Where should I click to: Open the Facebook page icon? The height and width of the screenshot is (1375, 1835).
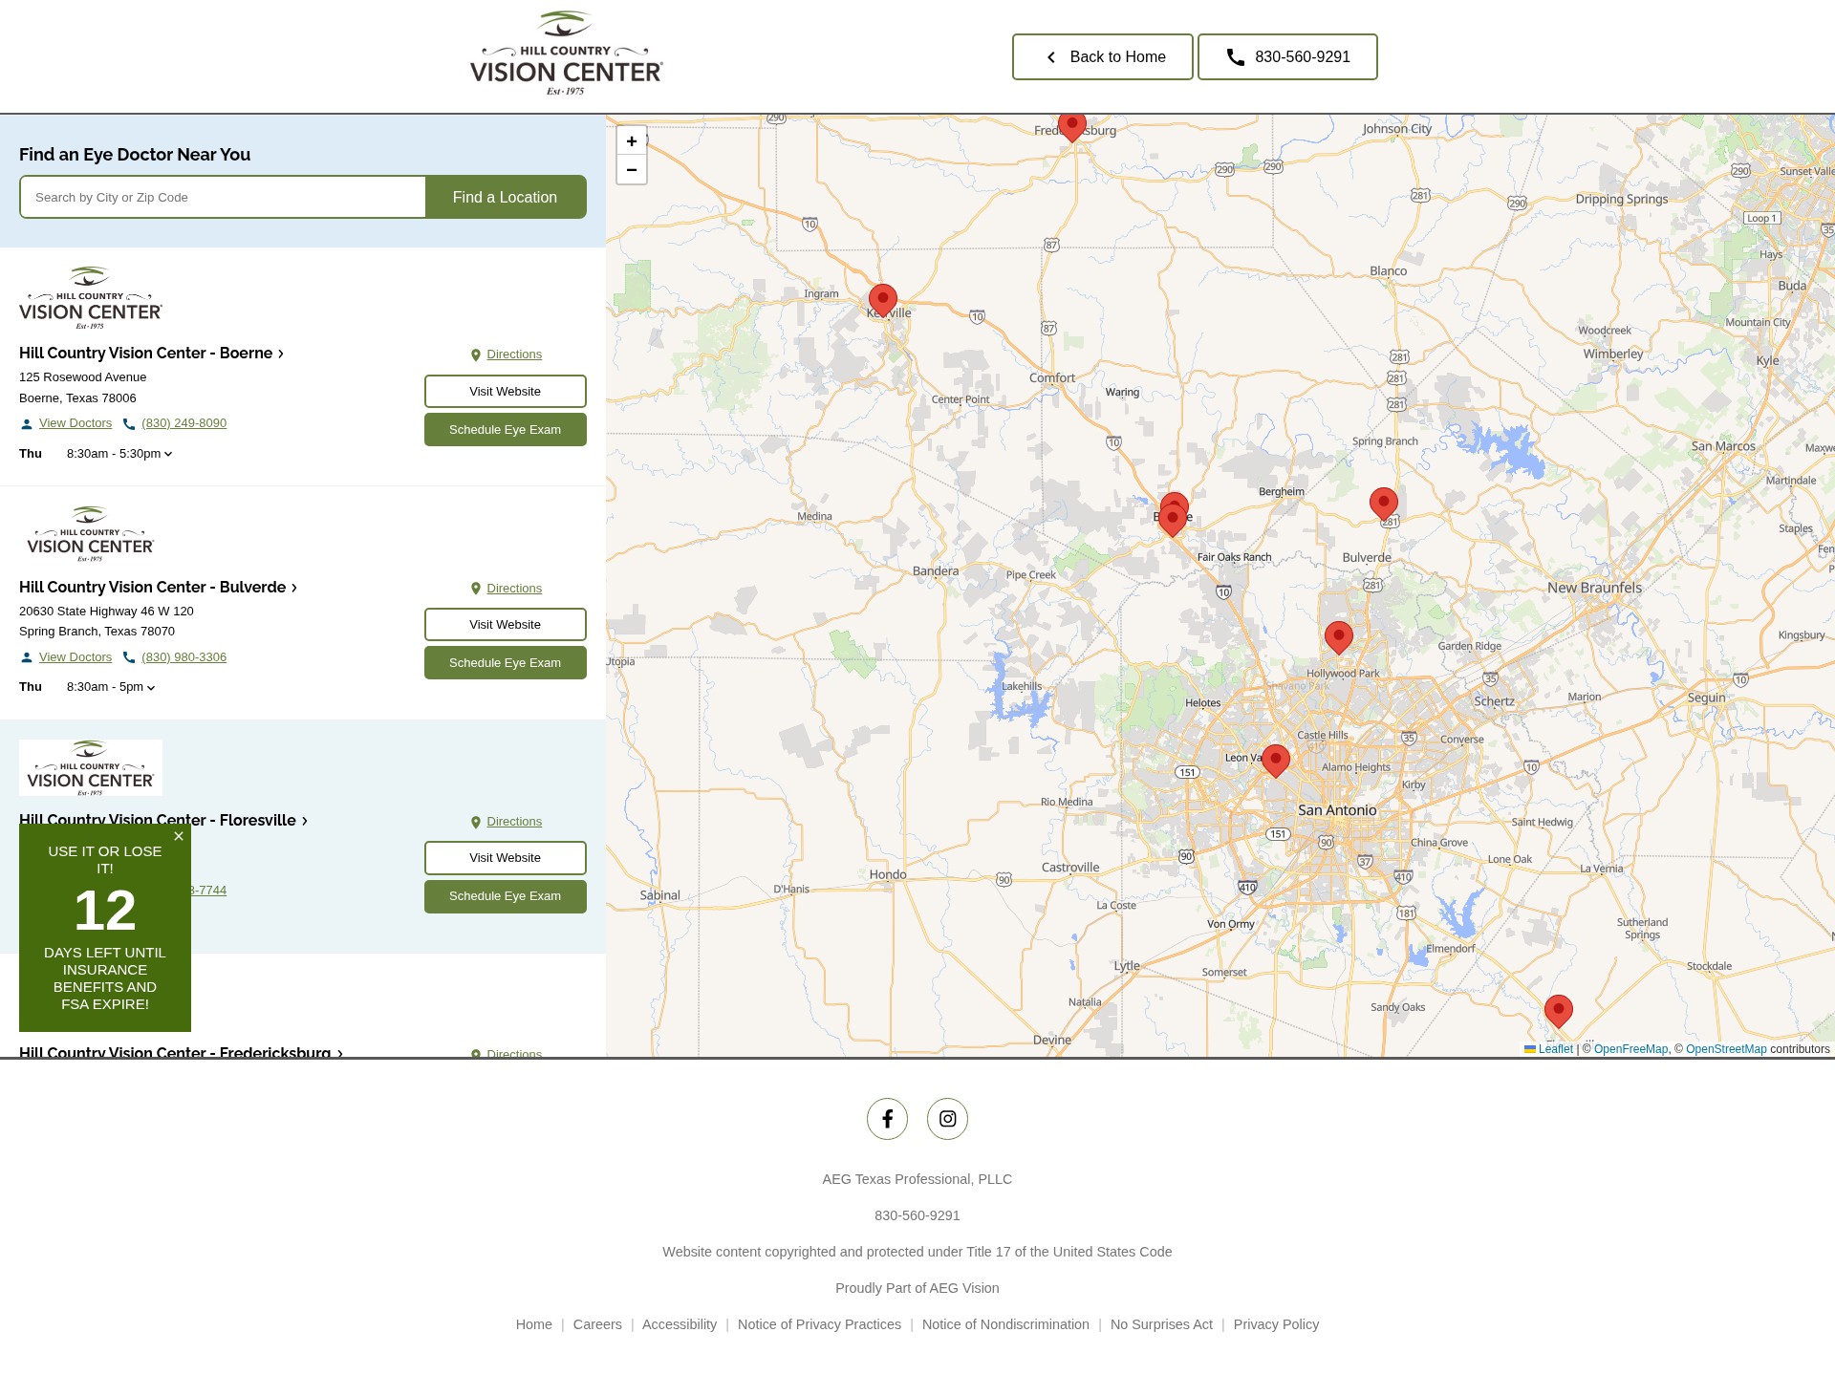(x=887, y=1119)
